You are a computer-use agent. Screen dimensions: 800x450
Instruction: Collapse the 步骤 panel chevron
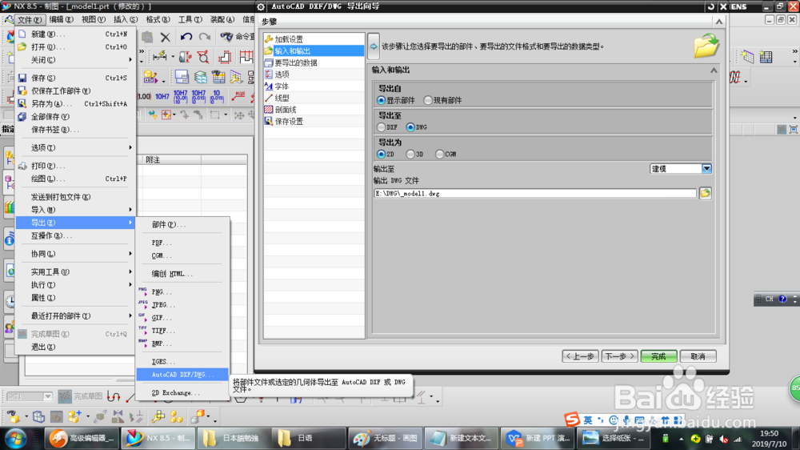pos(719,22)
